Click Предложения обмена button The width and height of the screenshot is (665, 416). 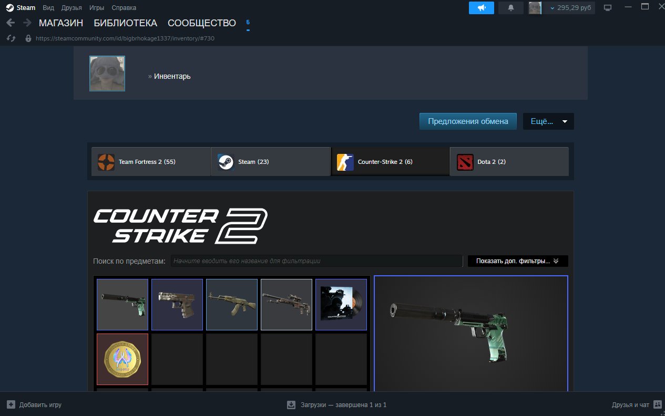tap(468, 121)
